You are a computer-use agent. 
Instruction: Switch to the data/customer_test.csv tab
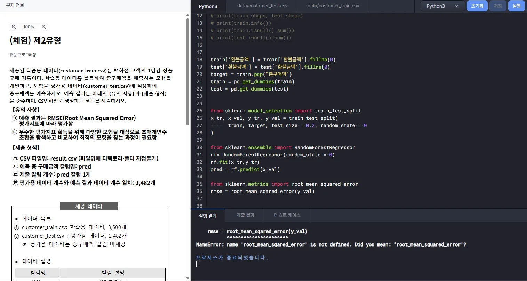[262, 6]
